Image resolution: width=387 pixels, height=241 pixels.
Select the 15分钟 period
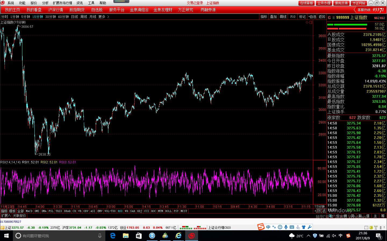click(x=38, y=17)
